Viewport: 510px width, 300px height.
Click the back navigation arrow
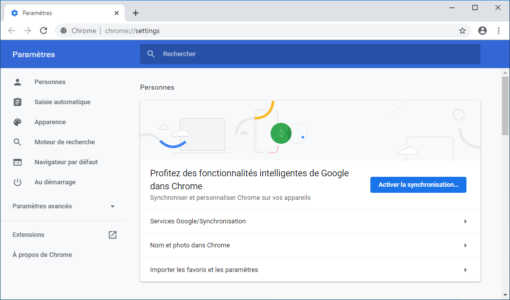coord(12,31)
